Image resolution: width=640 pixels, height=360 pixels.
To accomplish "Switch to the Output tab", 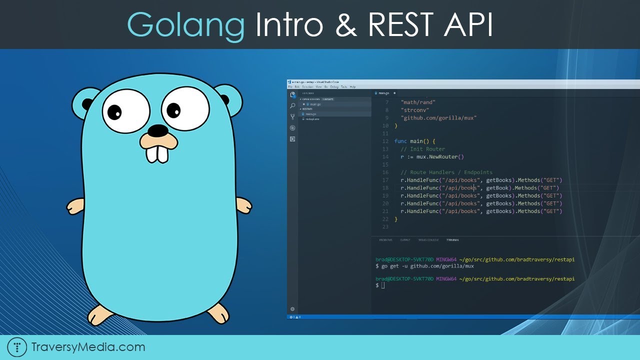I will click(x=406, y=240).
